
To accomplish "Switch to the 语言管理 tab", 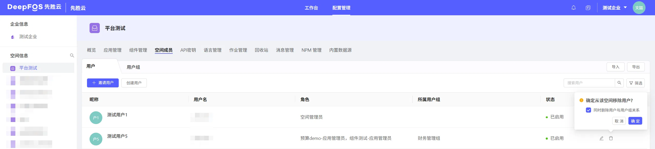I will tap(213, 50).
